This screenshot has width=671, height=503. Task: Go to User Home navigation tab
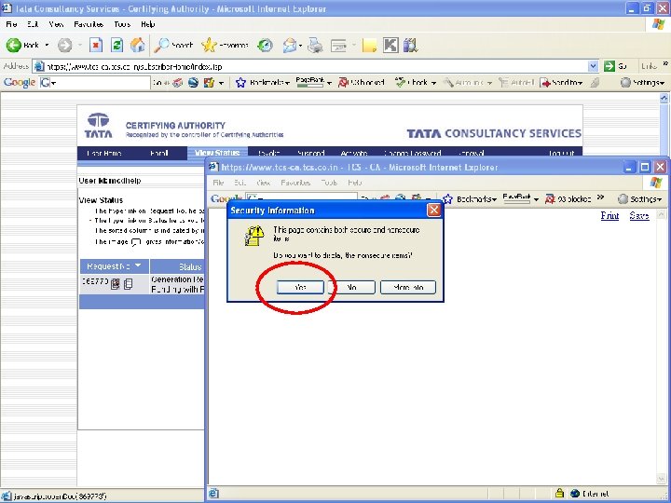[104, 153]
